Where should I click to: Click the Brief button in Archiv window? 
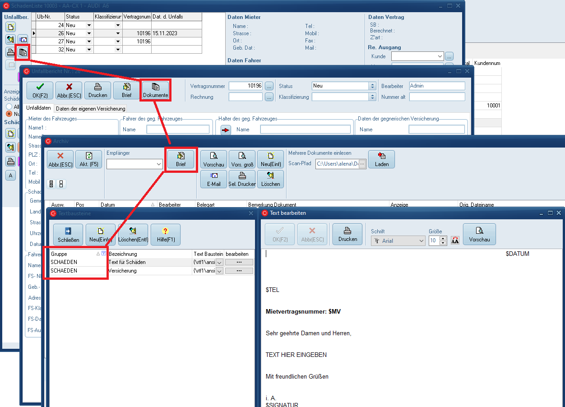181,159
